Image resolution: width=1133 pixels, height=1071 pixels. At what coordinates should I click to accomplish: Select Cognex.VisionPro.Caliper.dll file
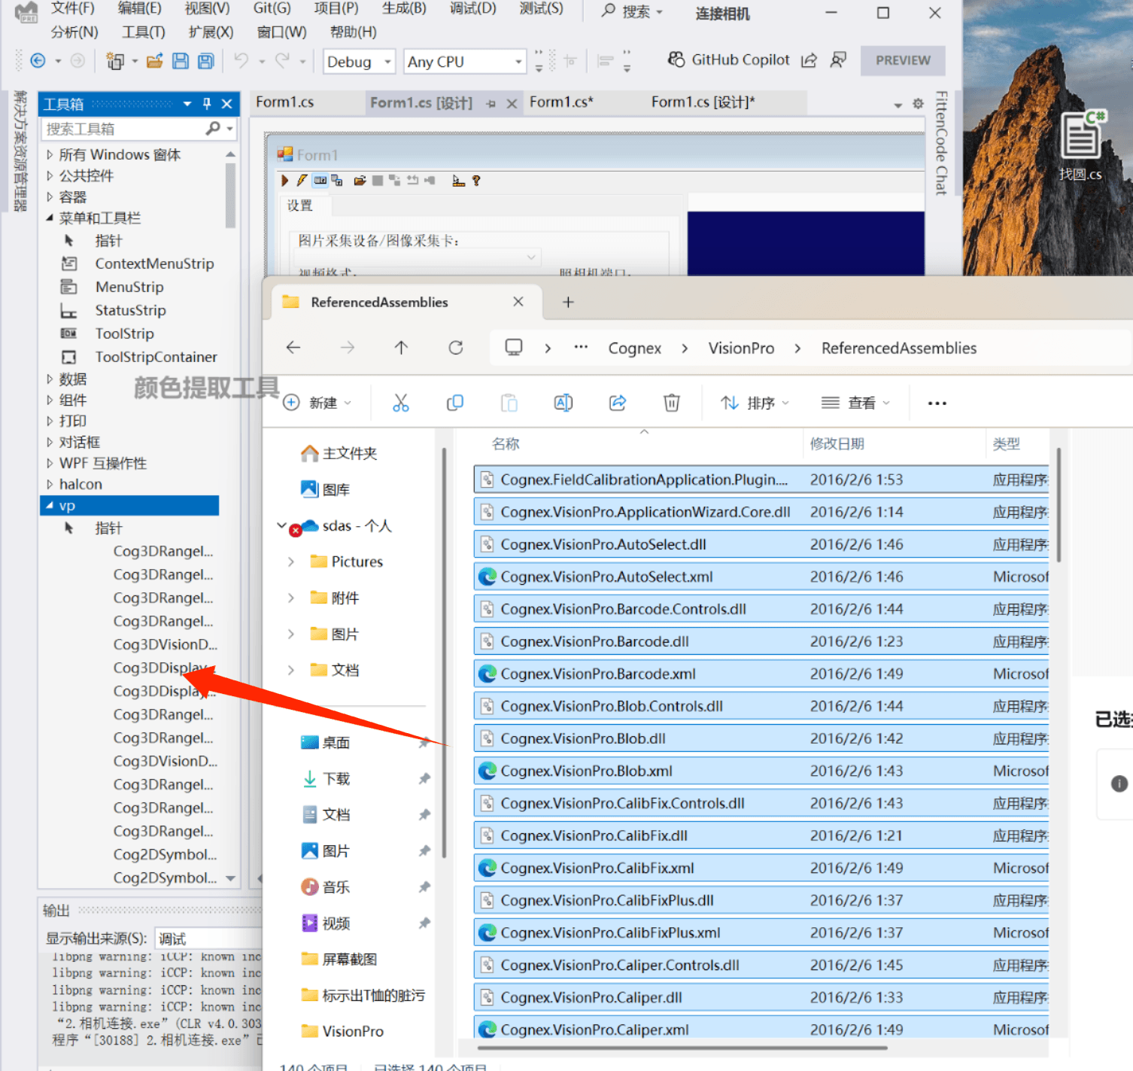pyautogui.click(x=761, y=997)
